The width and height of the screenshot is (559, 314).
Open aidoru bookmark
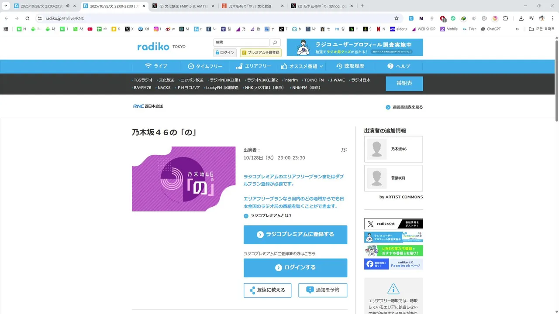tap(398, 29)
